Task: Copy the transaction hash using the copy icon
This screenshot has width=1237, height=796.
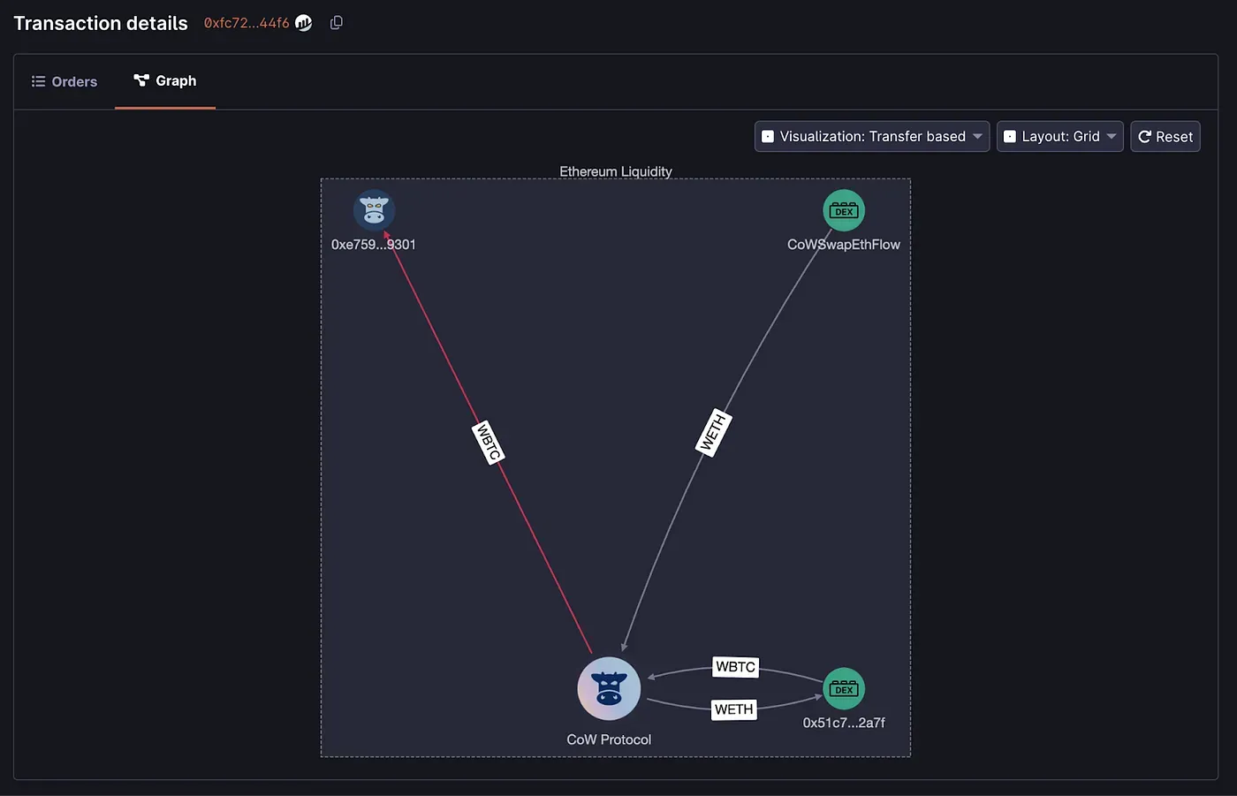Action: [336, 22]
